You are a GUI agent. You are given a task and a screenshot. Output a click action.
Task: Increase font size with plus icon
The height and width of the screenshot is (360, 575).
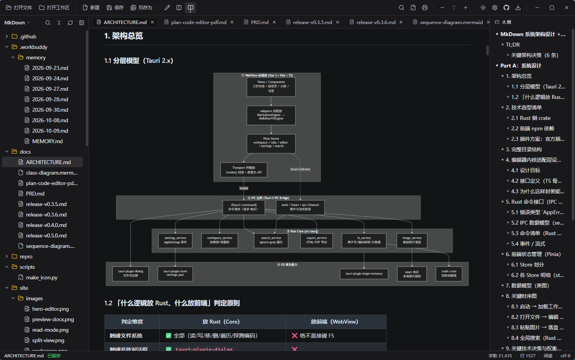[465, 8]
